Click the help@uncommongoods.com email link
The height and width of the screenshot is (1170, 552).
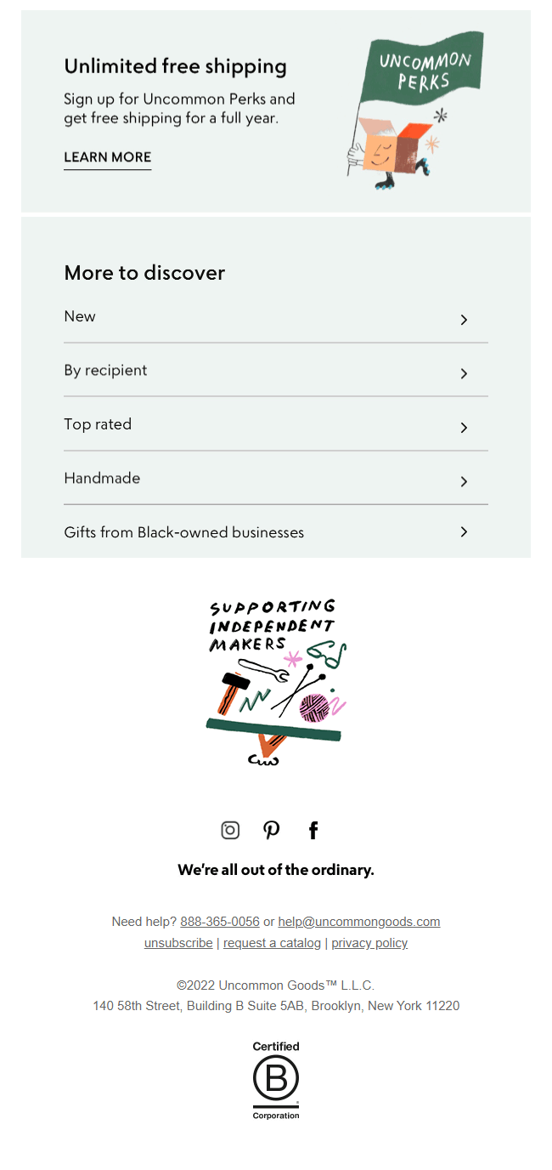click(359, 922)
